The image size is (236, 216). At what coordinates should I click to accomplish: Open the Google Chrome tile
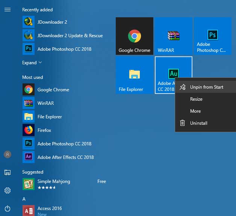tap(135, 36)
